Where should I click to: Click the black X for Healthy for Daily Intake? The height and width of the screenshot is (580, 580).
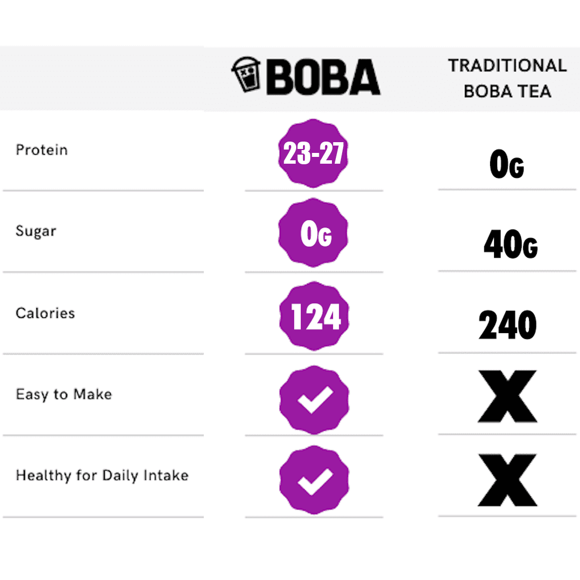pos(507,480)
